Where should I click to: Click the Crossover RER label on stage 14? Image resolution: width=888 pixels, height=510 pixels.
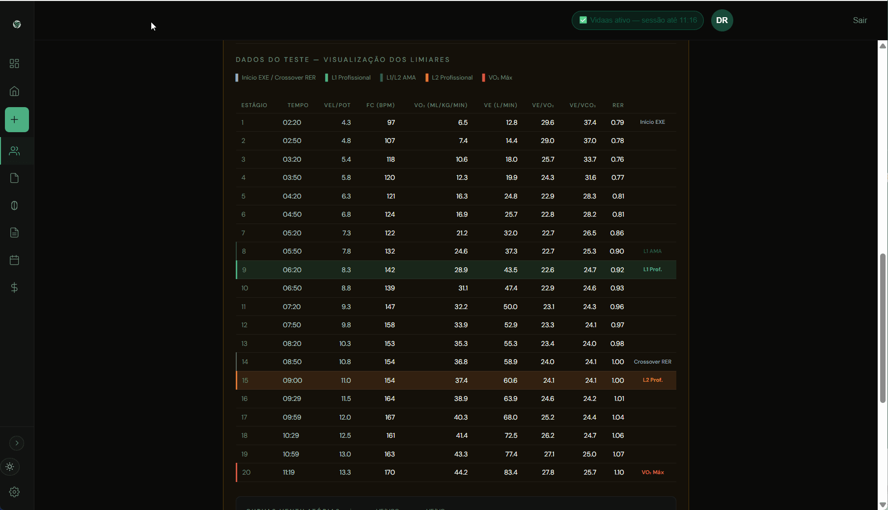click(x=652, y=362)
